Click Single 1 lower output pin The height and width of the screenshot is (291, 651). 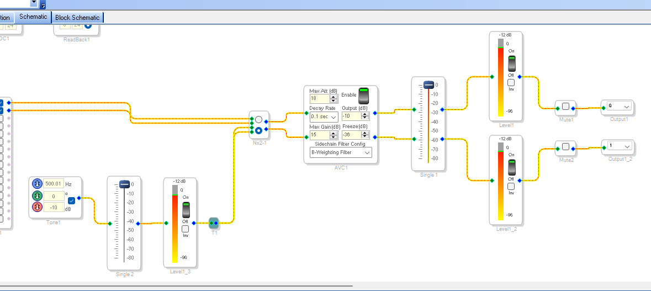click(x=442, y=139)
